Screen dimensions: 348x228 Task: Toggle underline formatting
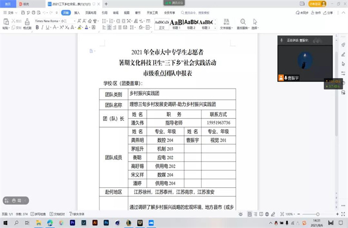[48, 27]
